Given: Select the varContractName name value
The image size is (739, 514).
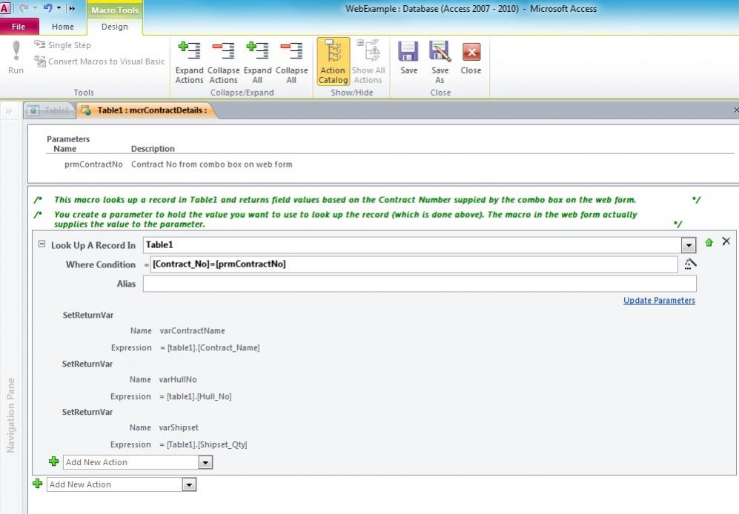Looking at the screenshot, I should tap(192, 331).
